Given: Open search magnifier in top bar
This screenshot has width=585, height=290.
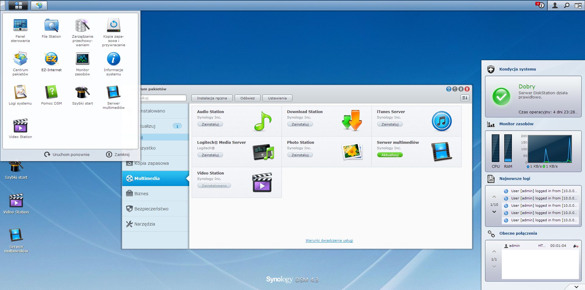Looking at the screenshot, I should coord(566,5).
